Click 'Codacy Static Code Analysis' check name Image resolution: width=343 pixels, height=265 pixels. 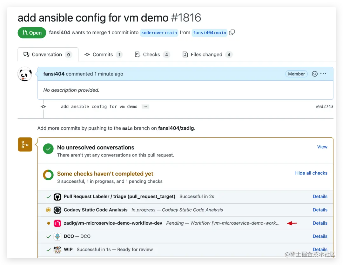[x=96, y=210]
